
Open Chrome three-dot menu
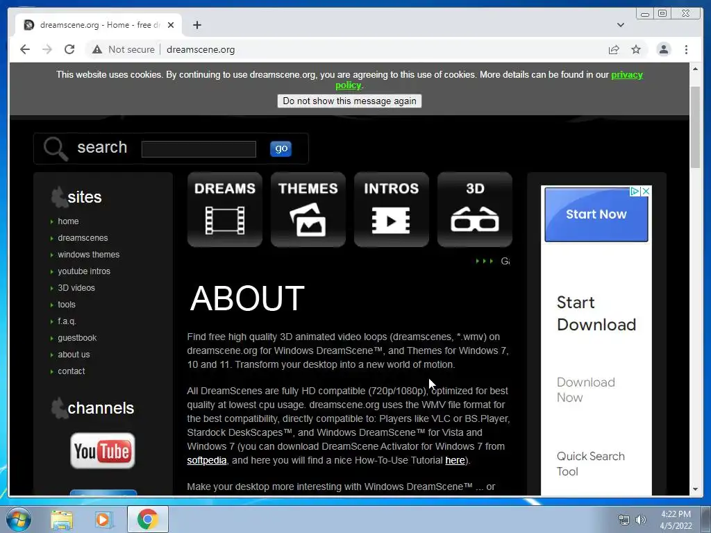[686, 49]
